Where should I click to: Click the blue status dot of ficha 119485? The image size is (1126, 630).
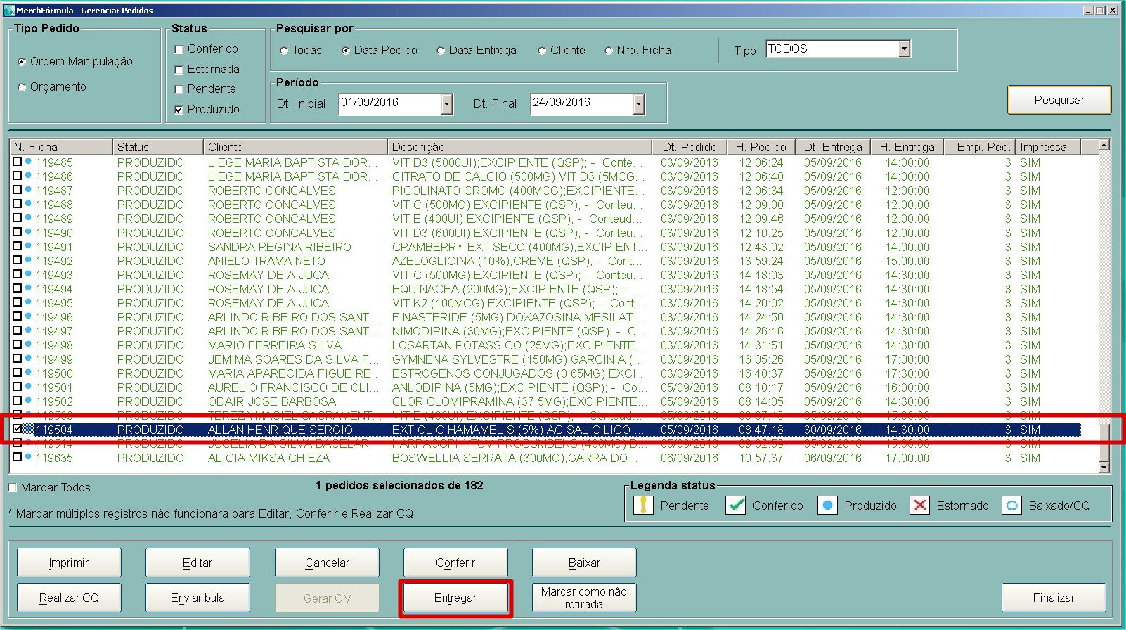pyautogui.click(x=28, y=162)
